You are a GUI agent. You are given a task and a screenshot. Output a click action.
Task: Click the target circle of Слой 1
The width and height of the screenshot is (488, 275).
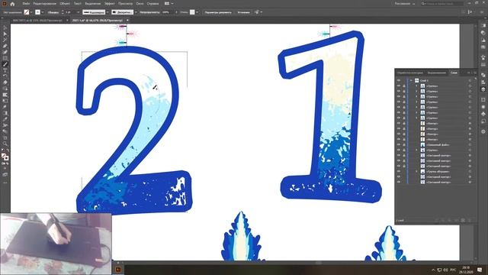[470, 80]
